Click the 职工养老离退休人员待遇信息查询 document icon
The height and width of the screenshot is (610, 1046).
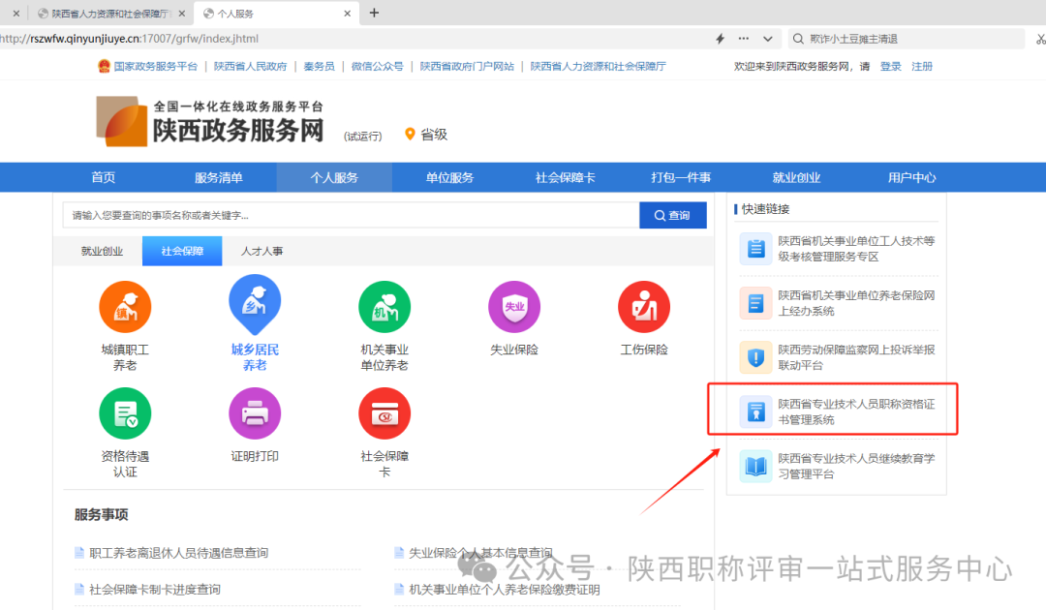point(79,552)
